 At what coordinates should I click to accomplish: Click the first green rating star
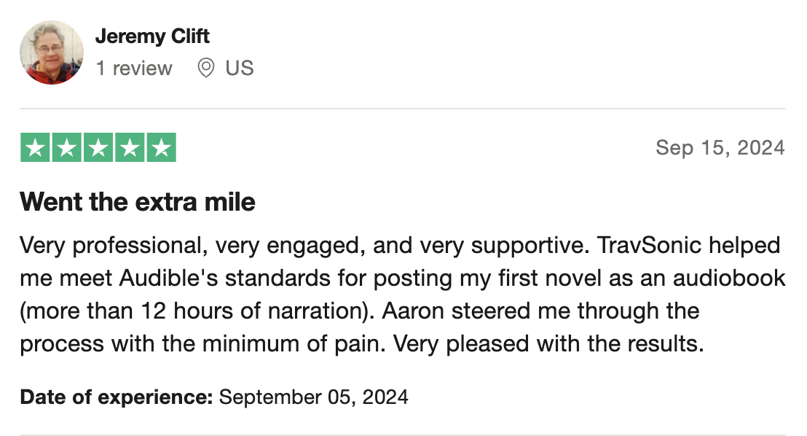pos(34,148)
